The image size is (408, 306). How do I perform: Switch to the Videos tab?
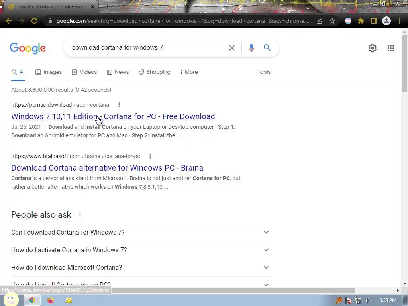click(84, 72)
